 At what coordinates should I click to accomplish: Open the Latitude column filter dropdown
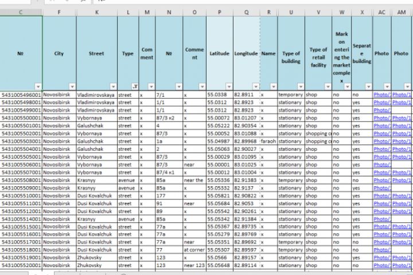(229, 87)
